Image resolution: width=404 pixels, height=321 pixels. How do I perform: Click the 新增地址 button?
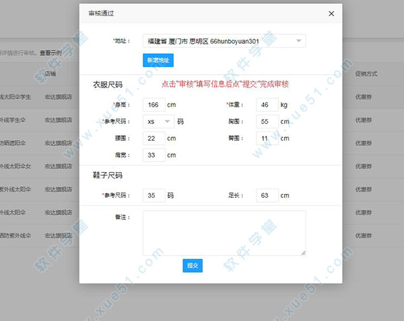(x=158, y=60)
